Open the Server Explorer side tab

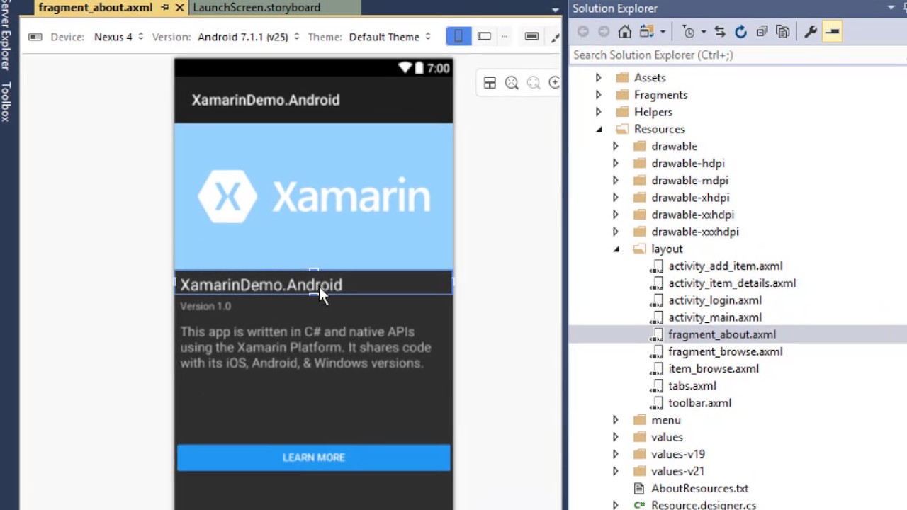tap(6, 35)
